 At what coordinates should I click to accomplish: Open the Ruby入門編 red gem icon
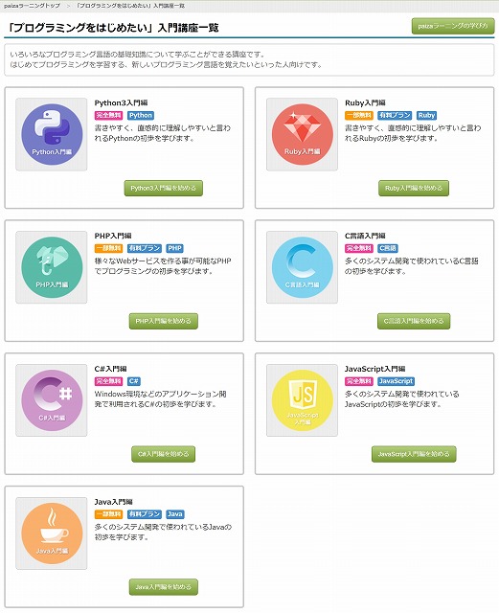[302, 134]
